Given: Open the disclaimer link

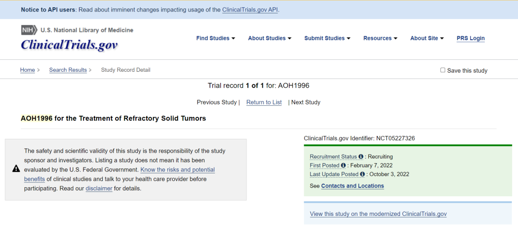Looking at the screenshot, I should [x=99, y=189].
